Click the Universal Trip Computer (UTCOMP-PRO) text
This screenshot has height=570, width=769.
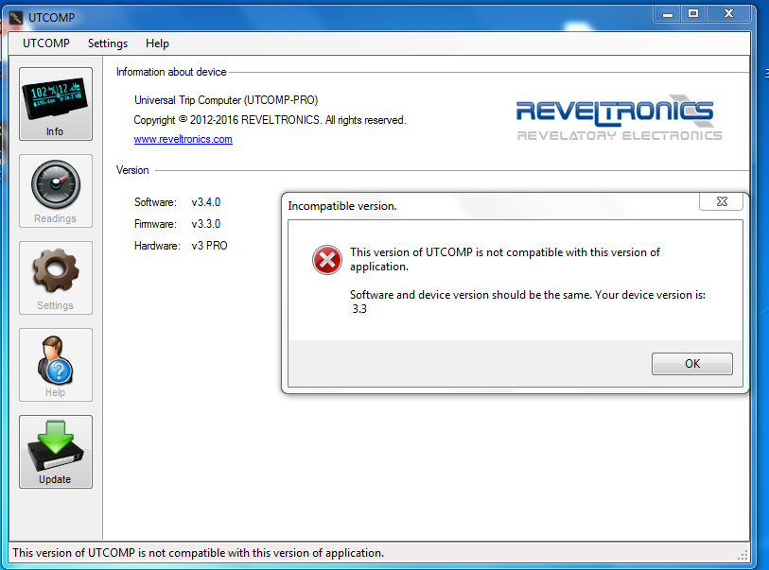click(226, 100)
